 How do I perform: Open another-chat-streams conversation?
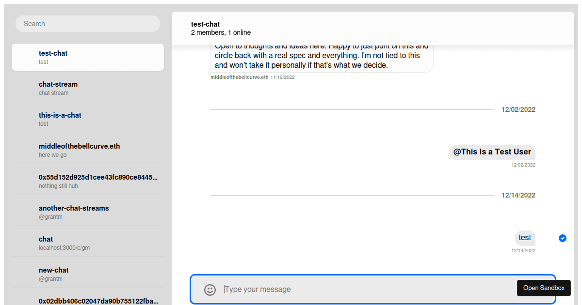[x=87, y=212]
